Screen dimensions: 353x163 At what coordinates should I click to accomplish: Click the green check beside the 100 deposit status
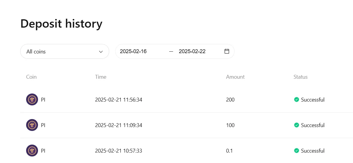pos(297,125)
